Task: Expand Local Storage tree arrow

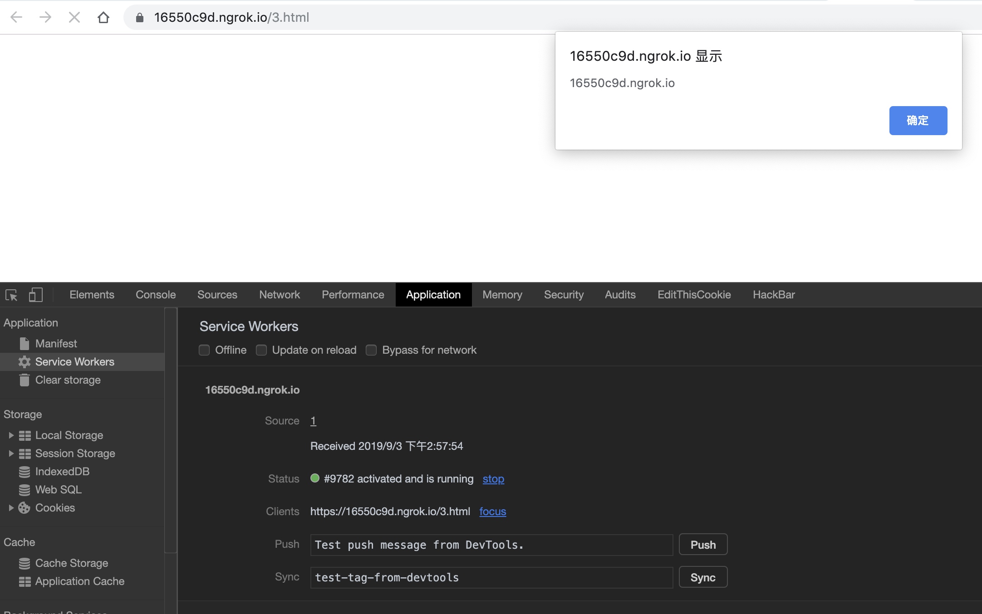Action: coord(11,435)
